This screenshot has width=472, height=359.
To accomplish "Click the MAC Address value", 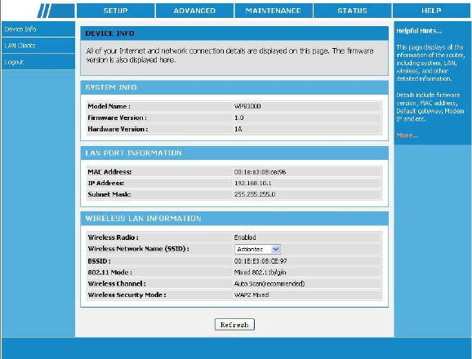I will point(260,172).
